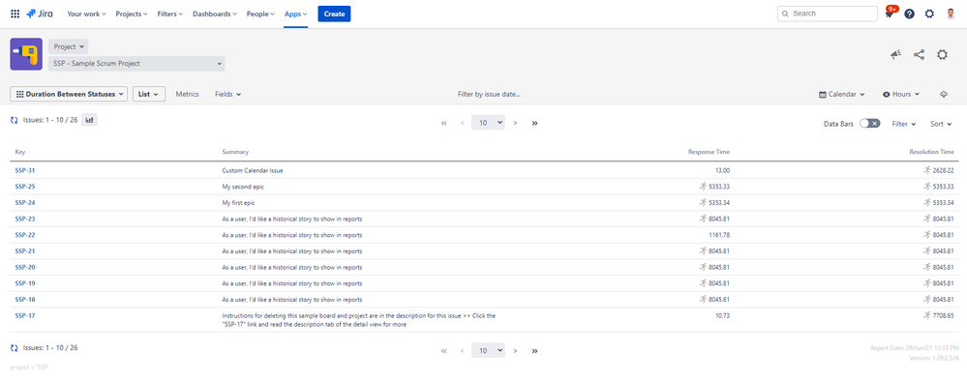Open the Hours unit dropdown
967x380 pixels.
coord(901,94)
